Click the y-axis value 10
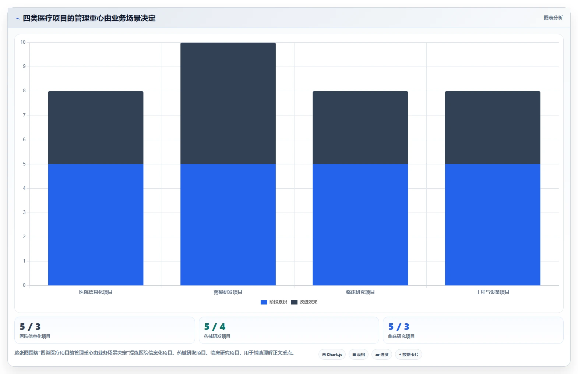 click(23, 42)
